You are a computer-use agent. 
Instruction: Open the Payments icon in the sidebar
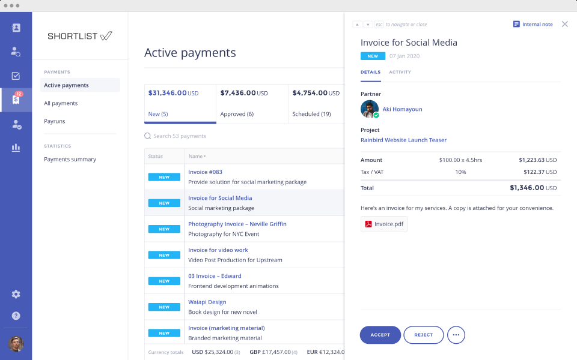pos(16,100)
